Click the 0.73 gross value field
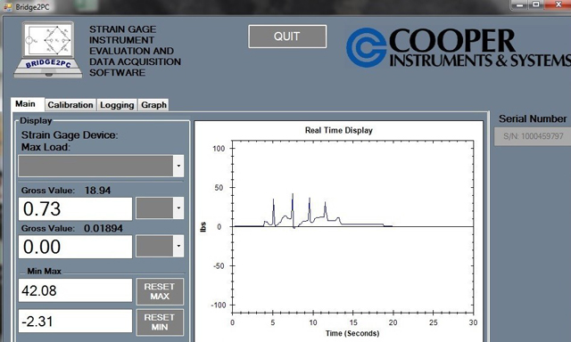The image size is (571, 342). [75, 208]
